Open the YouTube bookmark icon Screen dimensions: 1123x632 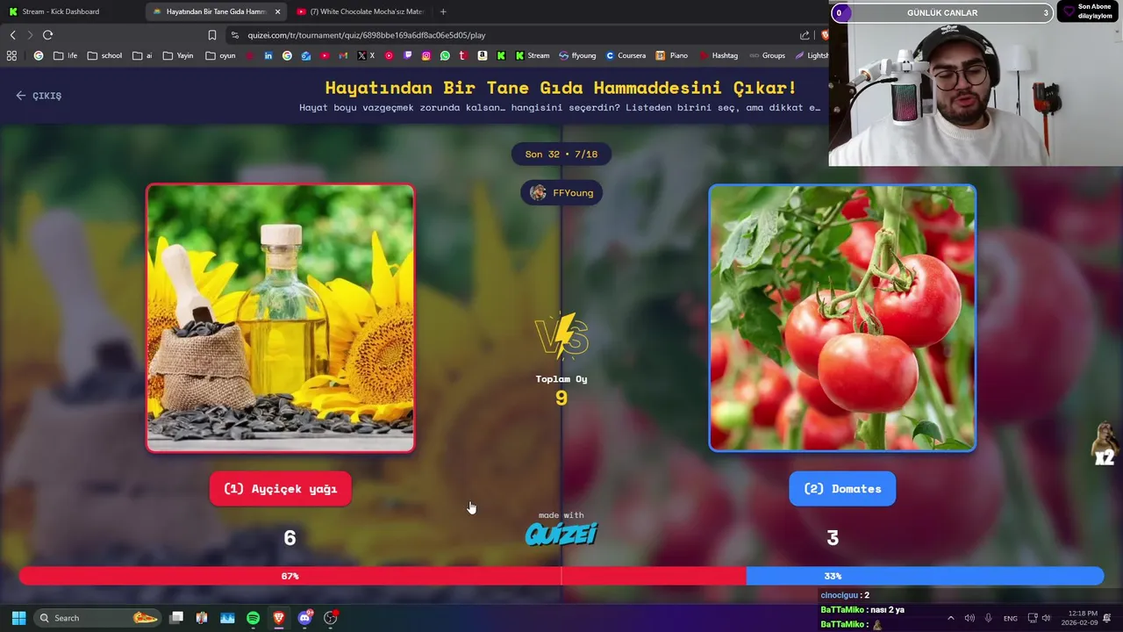[x=325, y=55]
